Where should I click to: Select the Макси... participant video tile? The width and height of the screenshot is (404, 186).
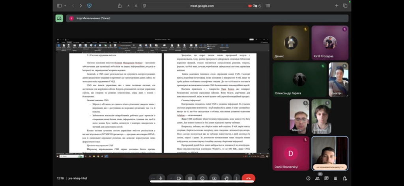299,117
